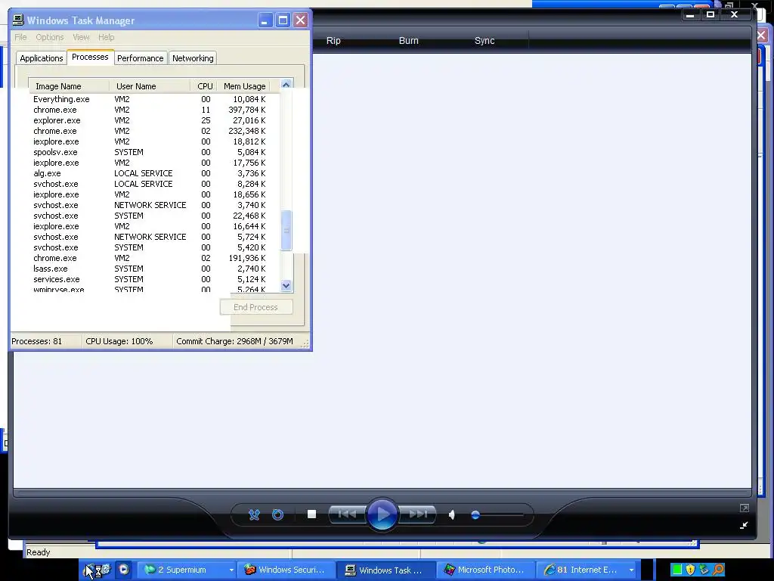
Task: Switch Media Player to compact mode
Action: 744,525
